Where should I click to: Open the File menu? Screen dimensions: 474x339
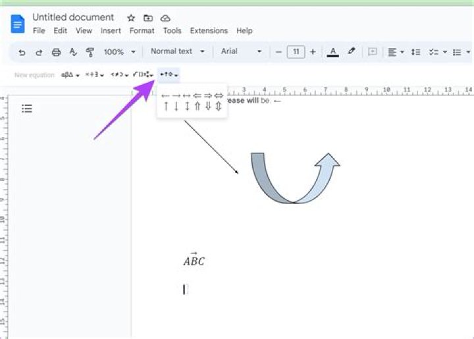pyautogui.click(x=39, y=30)
